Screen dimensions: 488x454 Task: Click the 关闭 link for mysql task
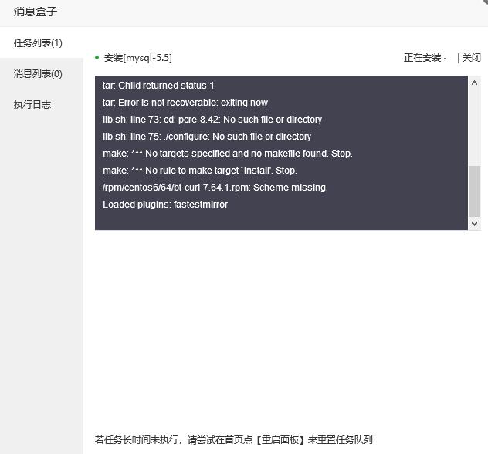pos(471,58)
